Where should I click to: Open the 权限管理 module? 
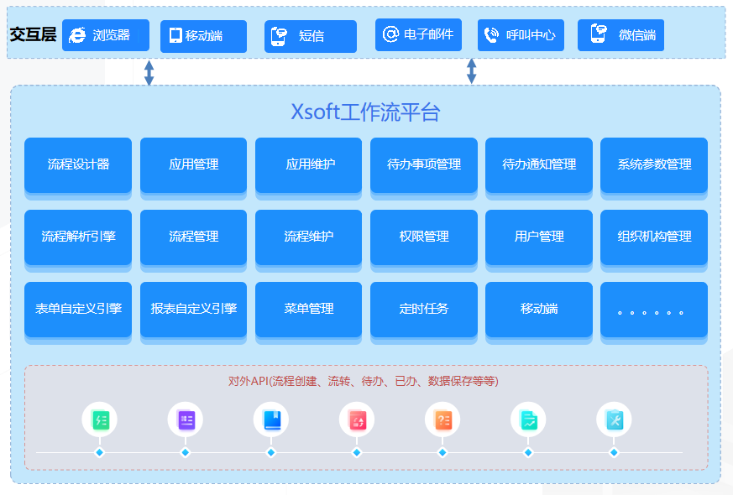tap(423, 237)
